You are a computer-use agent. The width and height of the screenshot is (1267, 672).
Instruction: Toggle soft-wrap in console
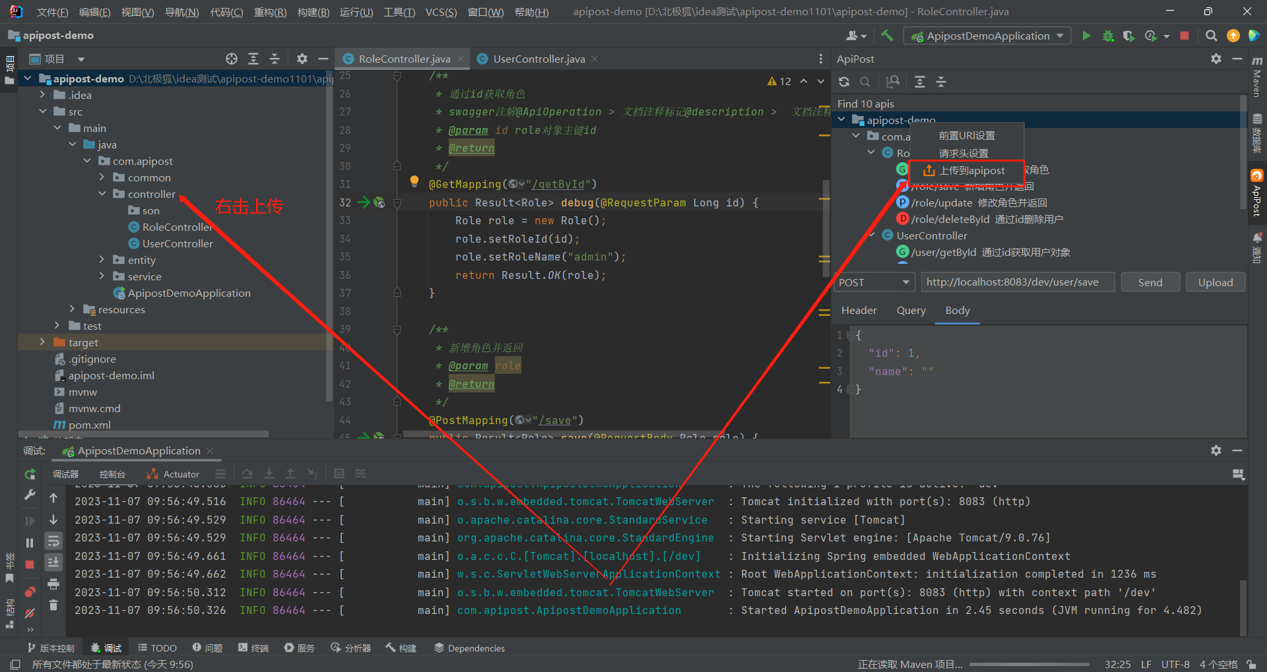tap(53, 541)
